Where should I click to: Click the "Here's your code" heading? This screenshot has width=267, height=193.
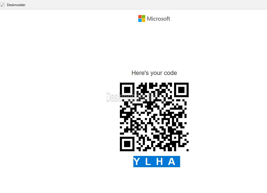tap(154, 73)
